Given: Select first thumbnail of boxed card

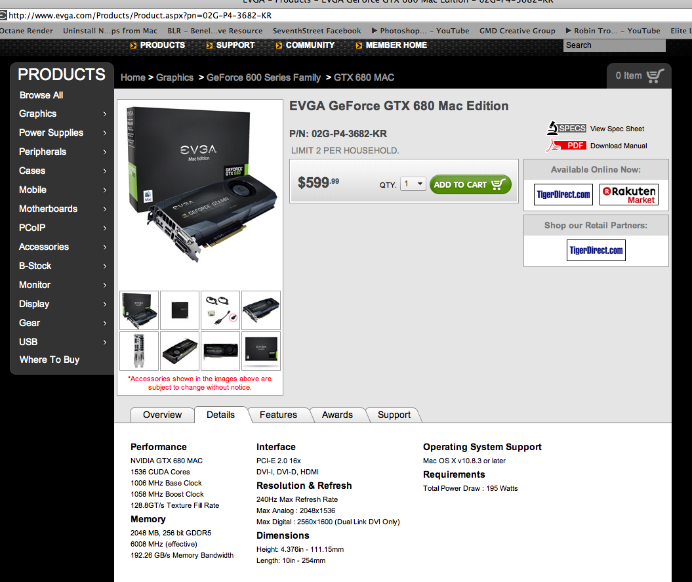Looking at the screenshot, I should (x=139, y=310).
